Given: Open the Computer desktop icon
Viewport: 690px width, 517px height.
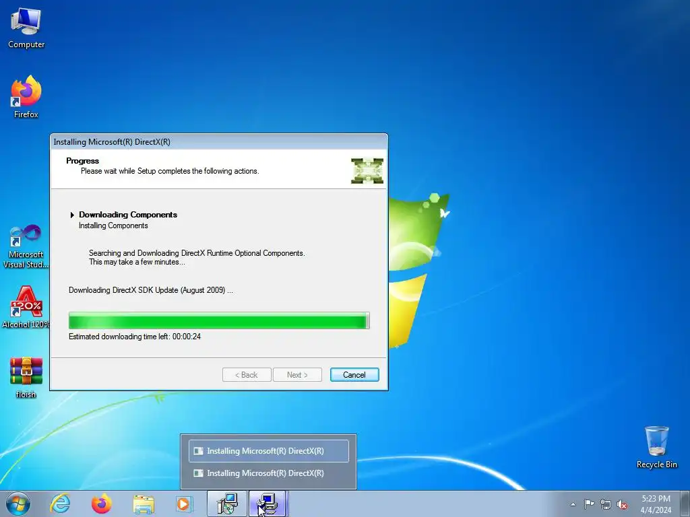Looking at the screenshot, I should (26, 28).
